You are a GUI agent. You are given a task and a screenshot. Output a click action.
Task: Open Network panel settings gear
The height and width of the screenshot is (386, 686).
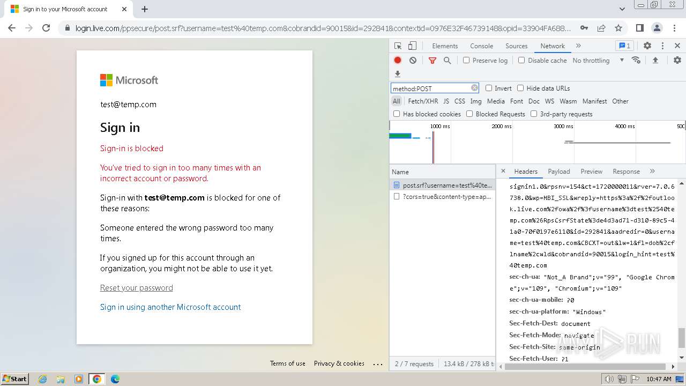[x=677, y=60]
